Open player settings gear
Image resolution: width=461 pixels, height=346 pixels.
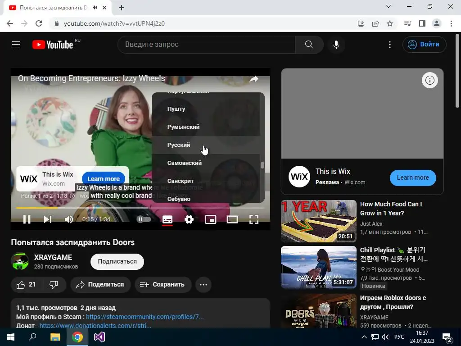[189, 219]
